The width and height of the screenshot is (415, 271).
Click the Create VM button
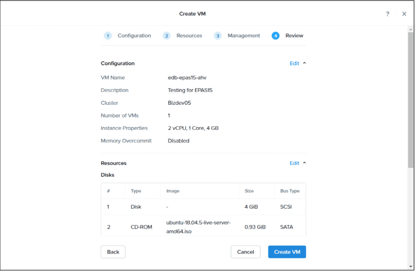(287, 252)
